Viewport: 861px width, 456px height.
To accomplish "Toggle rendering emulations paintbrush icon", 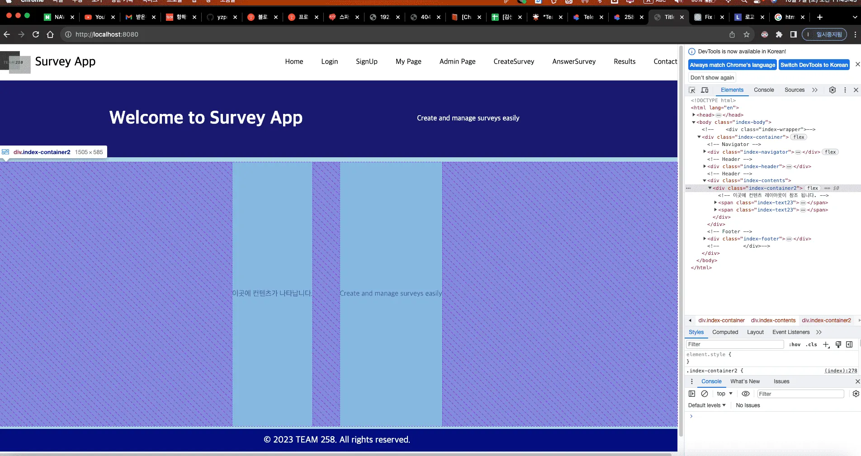I will (x=838, y=344).
